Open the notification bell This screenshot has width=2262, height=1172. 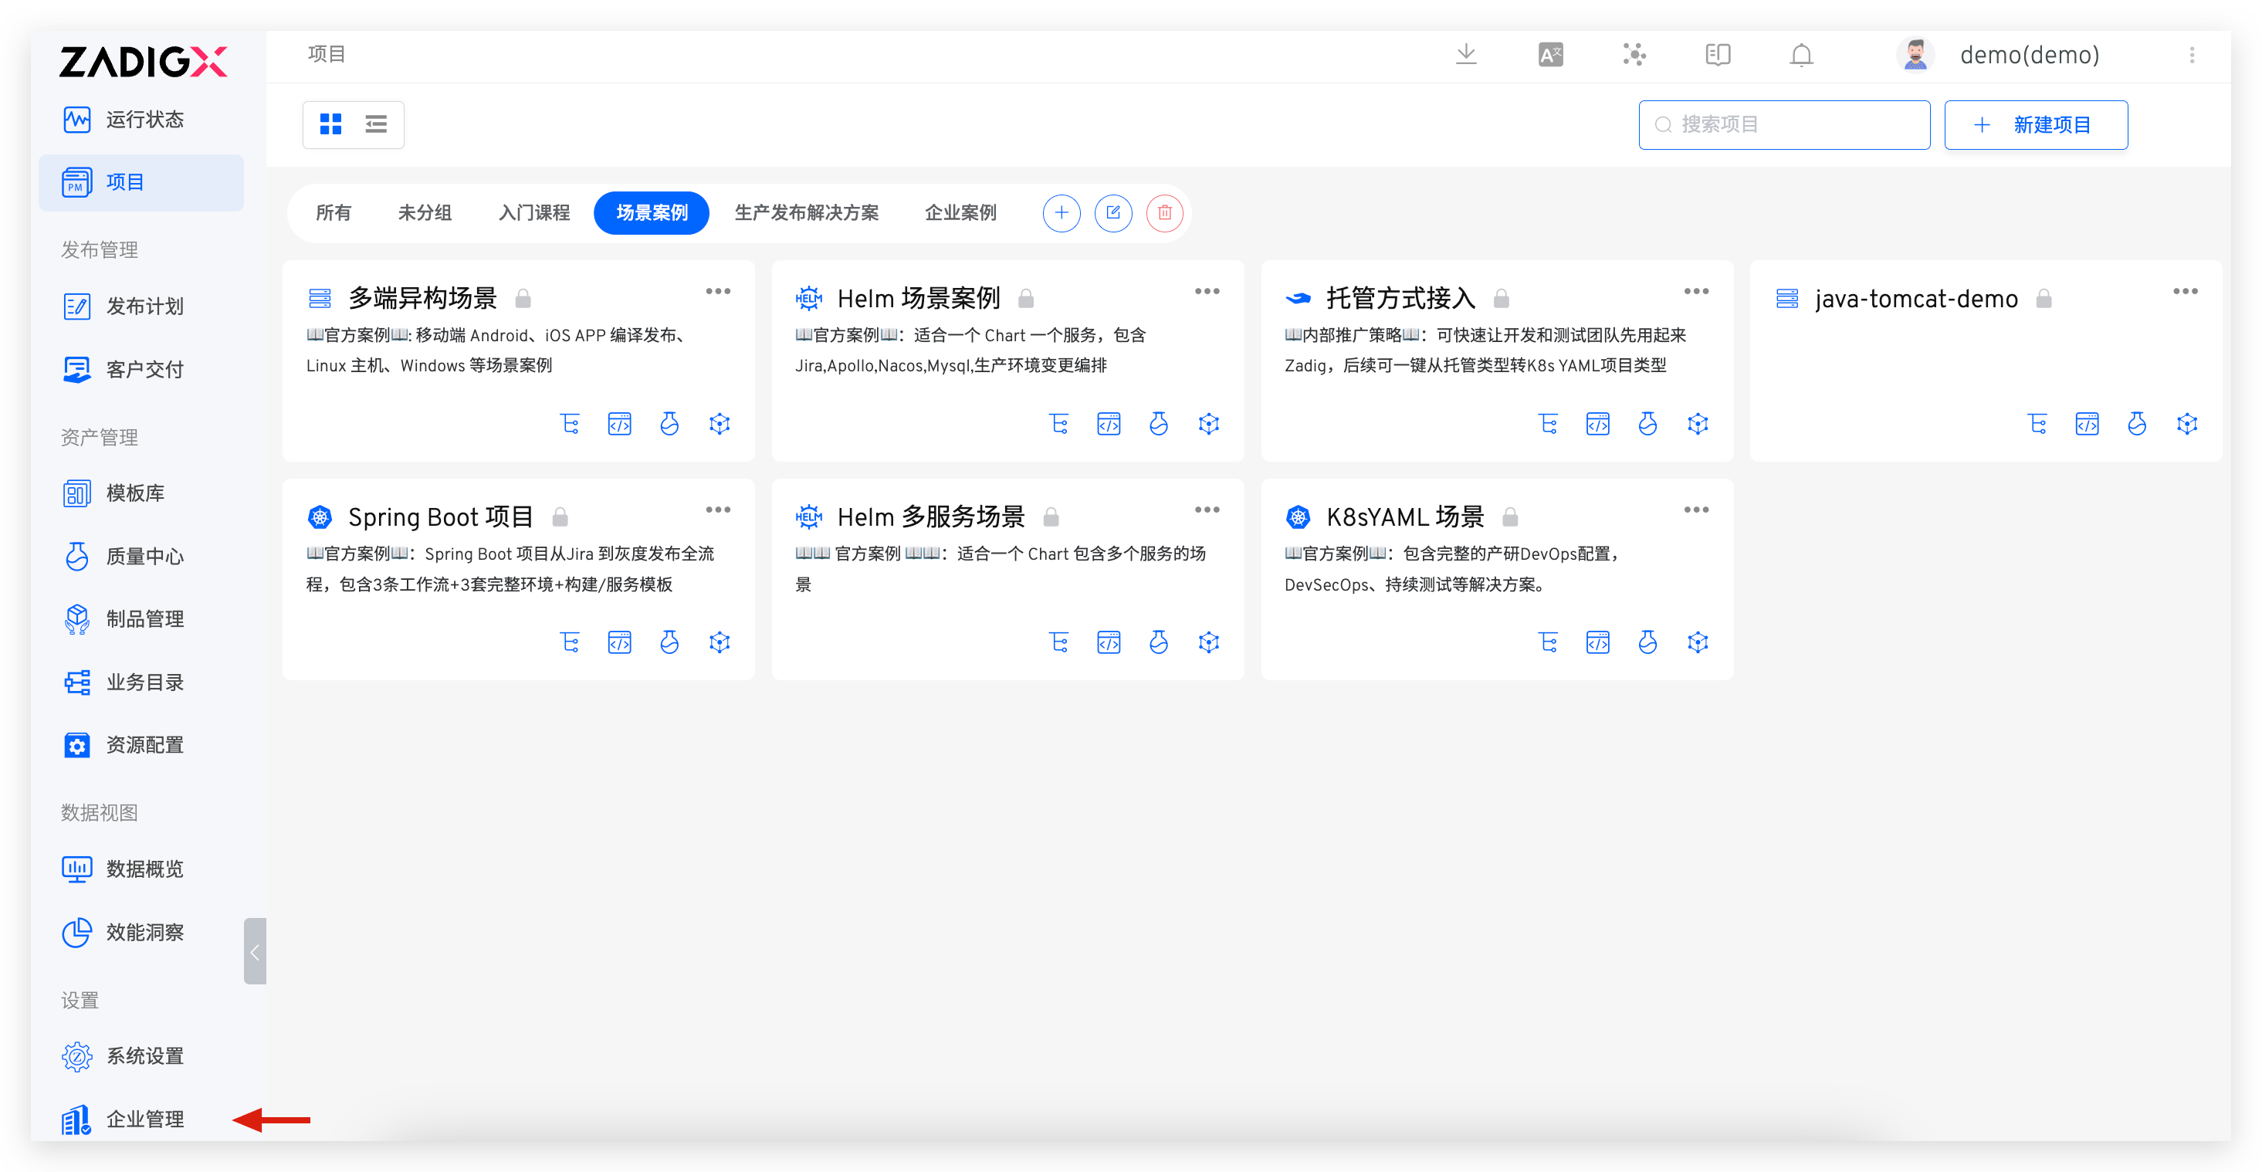click(1801, 56)
